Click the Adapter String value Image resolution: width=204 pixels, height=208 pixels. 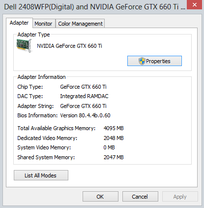(83, 106)
